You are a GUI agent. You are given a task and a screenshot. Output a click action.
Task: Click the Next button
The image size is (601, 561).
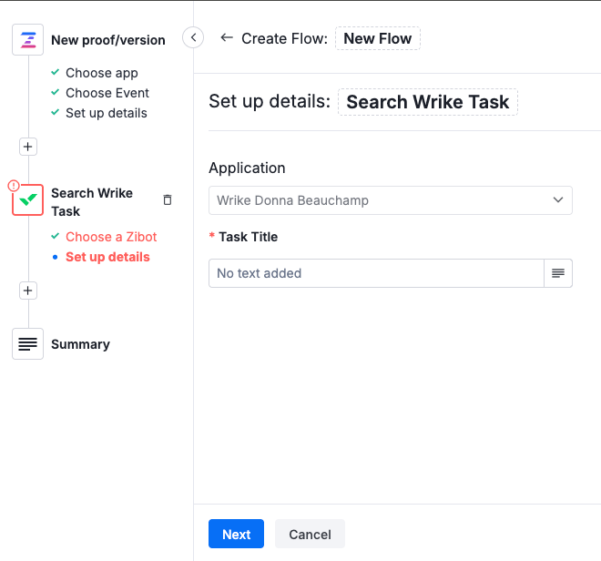[236, 534]
